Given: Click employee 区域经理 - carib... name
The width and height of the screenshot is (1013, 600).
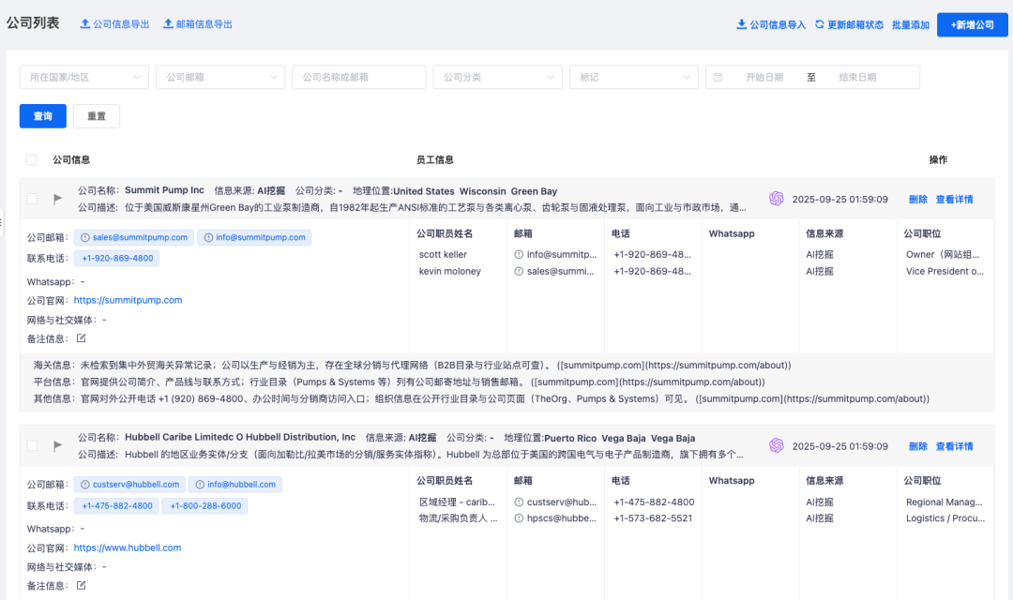Looking at the screenshot, I should 457,502.
